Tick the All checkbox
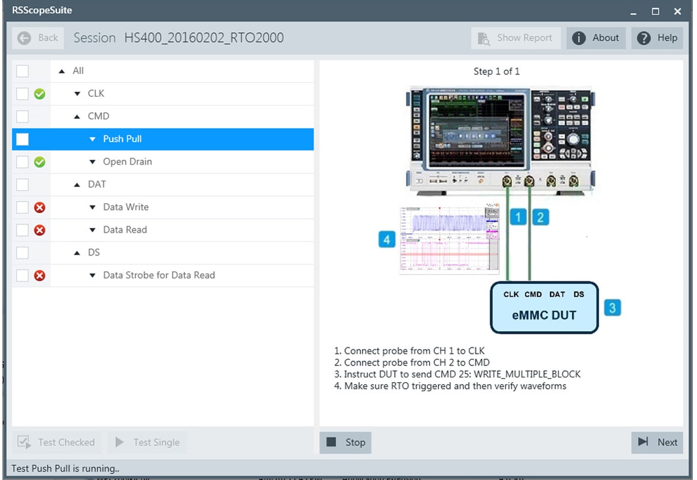 [23, 71]
